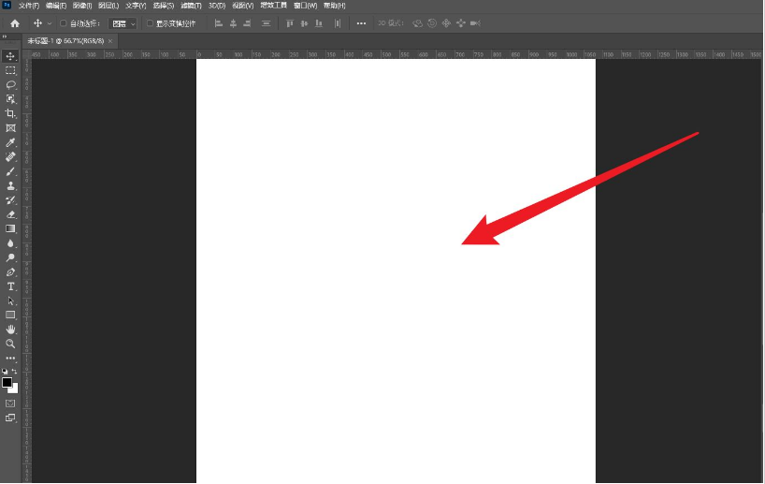Open the 编辑(E) menu
765x484 pixels.
(x=55, y=6)
